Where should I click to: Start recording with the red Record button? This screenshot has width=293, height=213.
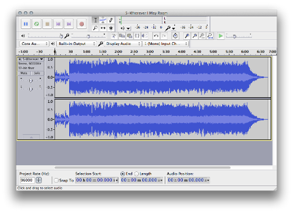[x=81, y=24]
